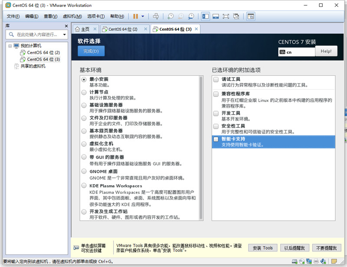Check the 兼容性程序库 add-on

click(x=216, y=94)
